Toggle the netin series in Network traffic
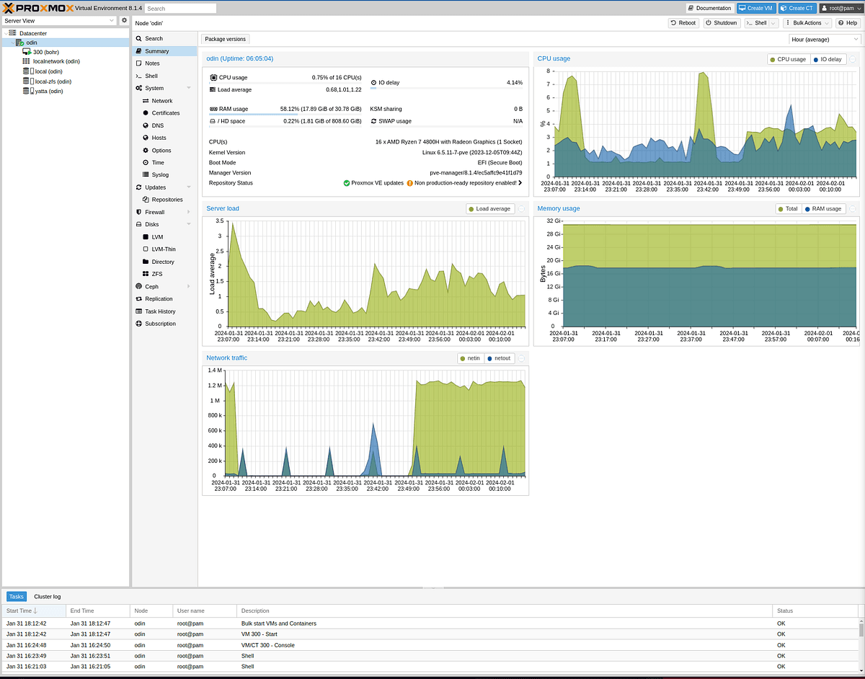Viewport: 865px width, 679px height. tap(469, 358)
